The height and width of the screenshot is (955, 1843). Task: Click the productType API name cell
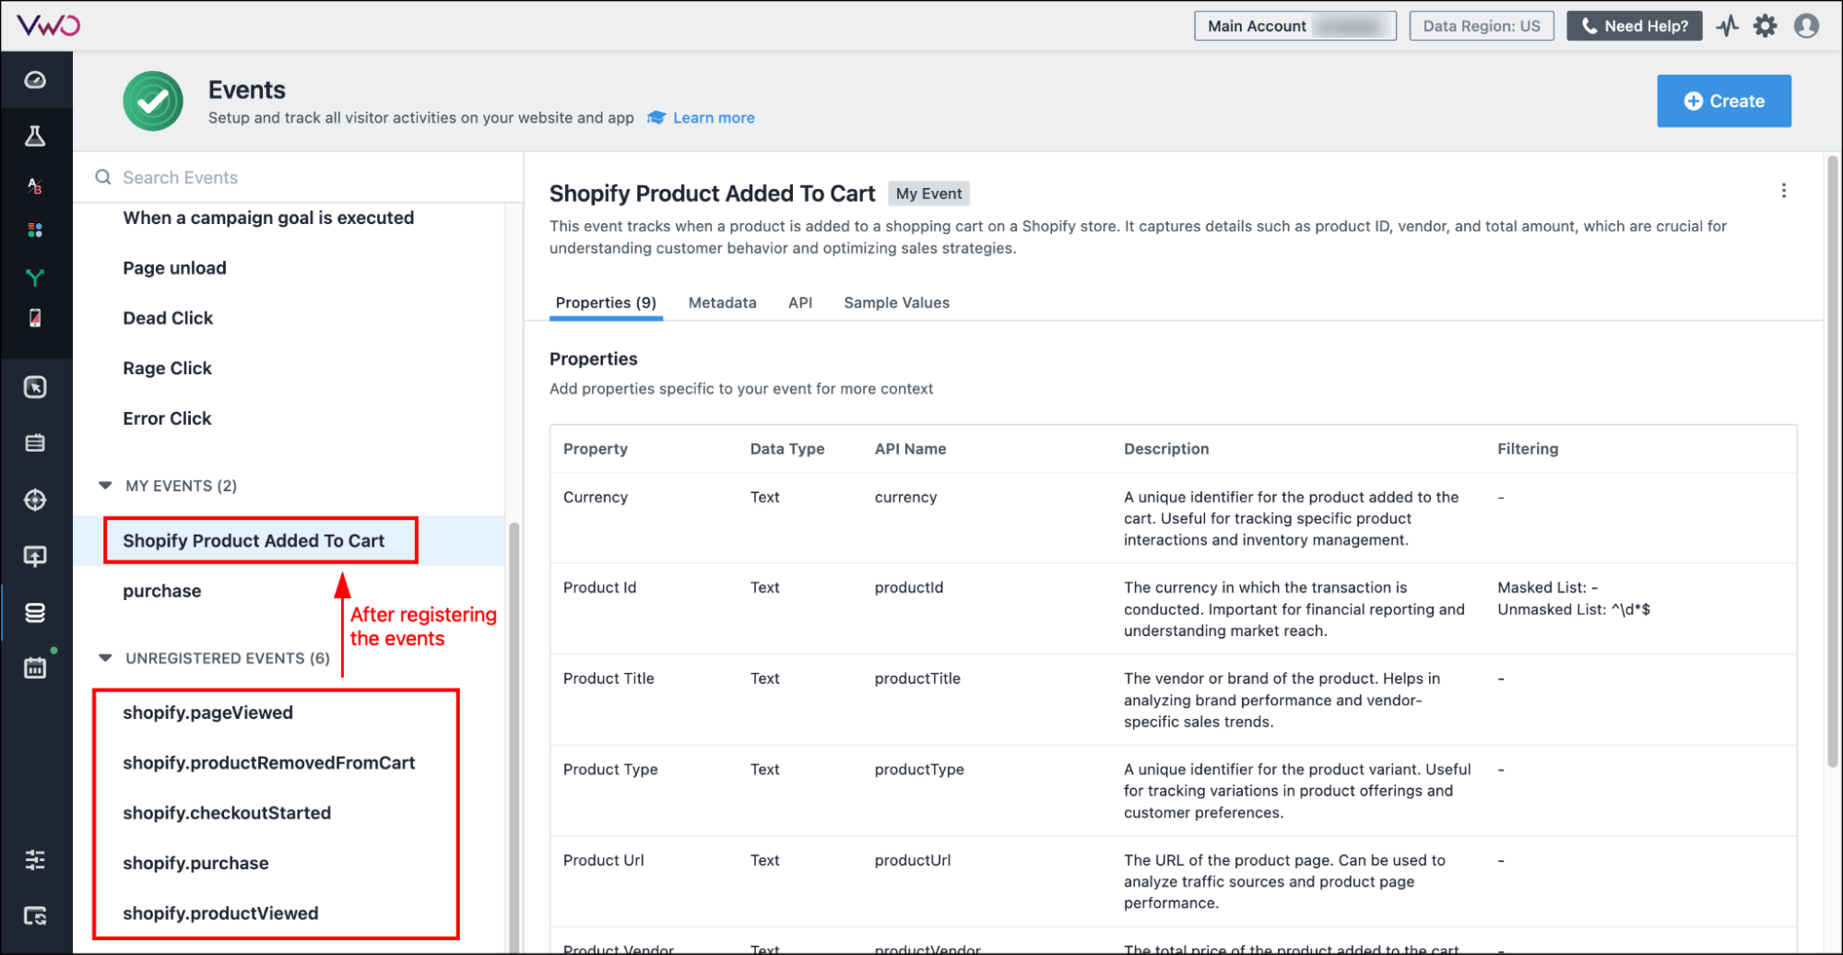pyautogui.click(x=919, y=769)
